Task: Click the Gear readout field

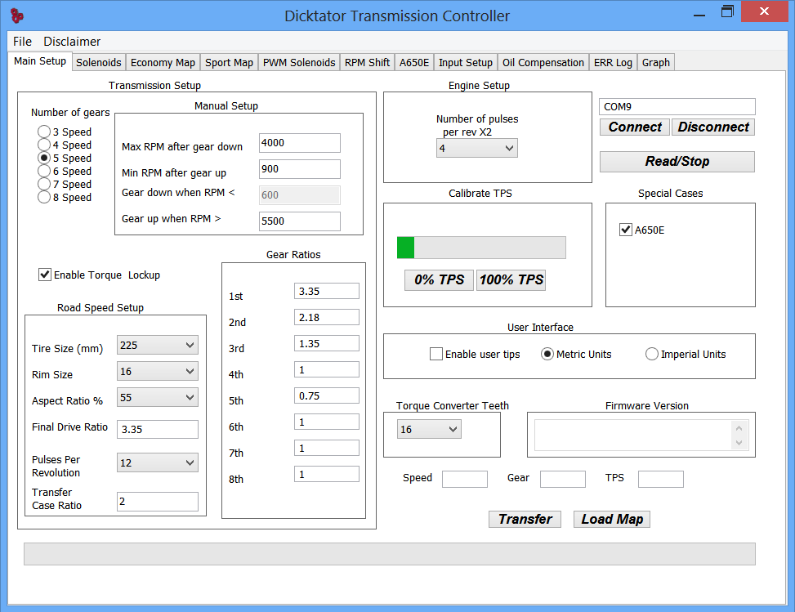Action: 563,479
